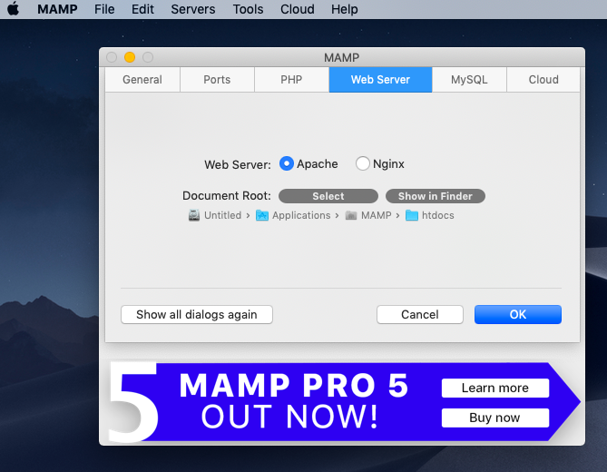Click Learn more on MAMP PRO banner

click(494, 388)
